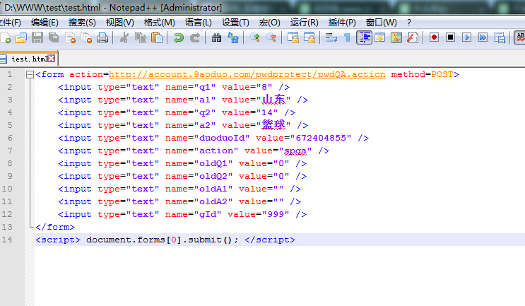The image size is (525, 306).
Task: Save the file with floppy disk icon
Action: click(37, 37)
